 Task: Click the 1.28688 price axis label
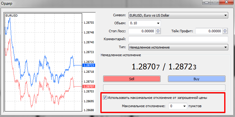[x=89, y=110]
